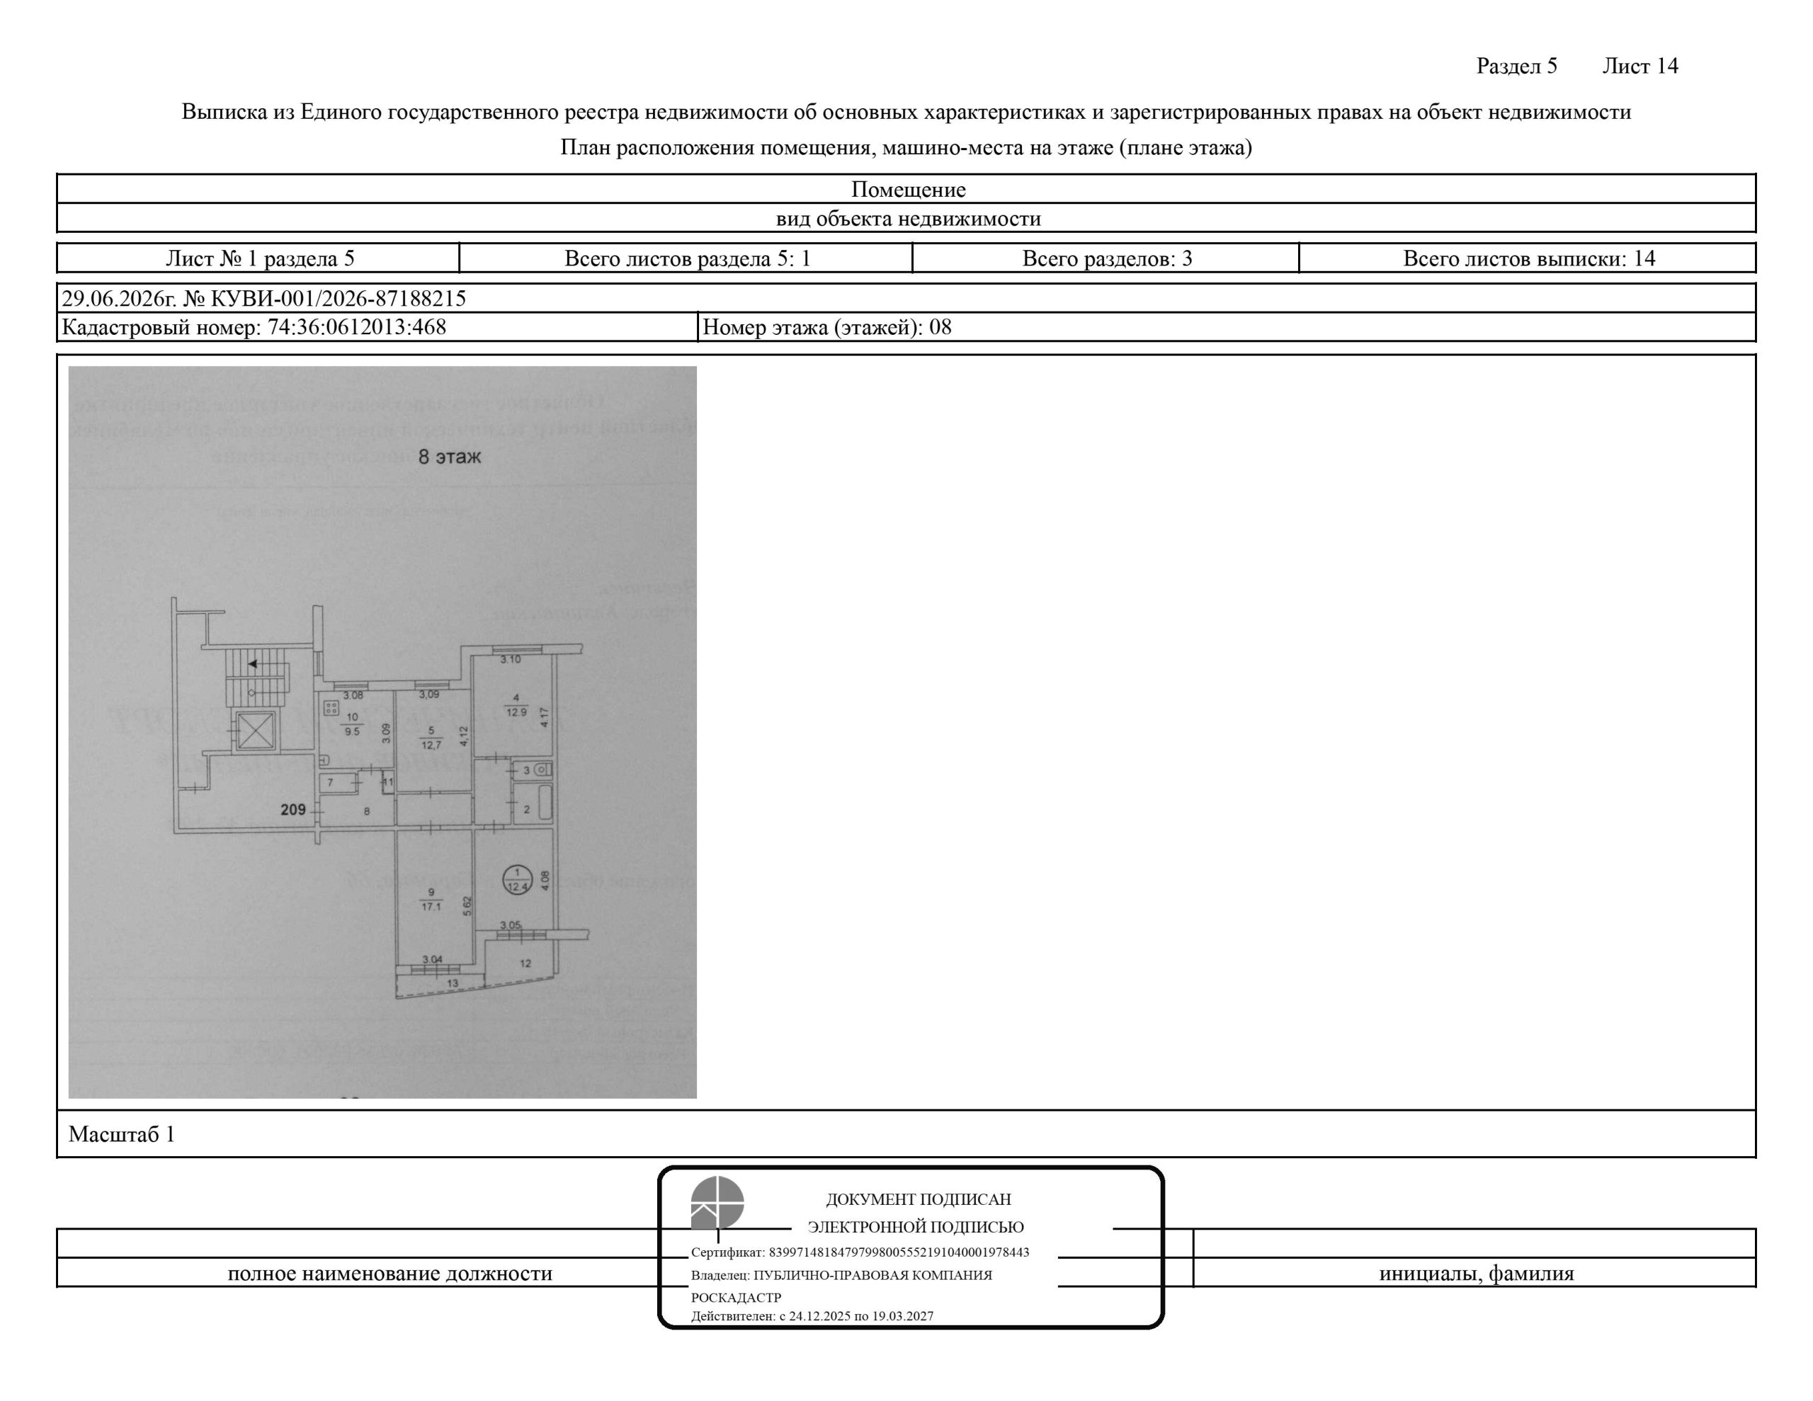Image resolution: width=1813 pixels, height=1401 pixels.
Task: Click dimension 3.05 below room 1
Action: tap(511, 925)
